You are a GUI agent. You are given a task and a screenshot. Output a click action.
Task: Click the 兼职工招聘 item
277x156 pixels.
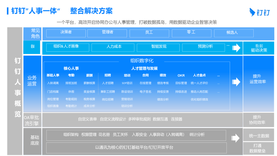pyautogui.click(x=107, y=92)
